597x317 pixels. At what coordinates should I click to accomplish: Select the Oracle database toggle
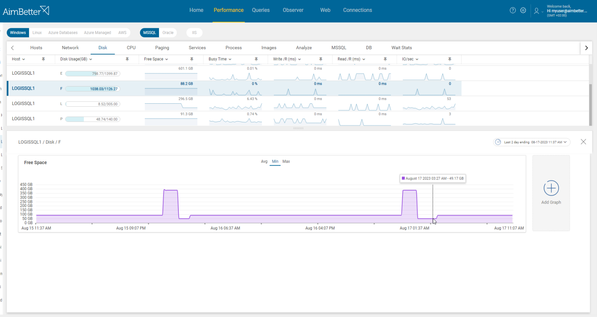(x=168, y=33)
